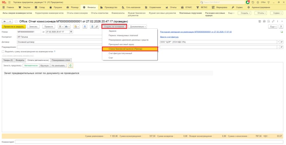286x145 pixels.
Task: Expand the print icon dropdown in the document toolbar
Action: point(67,27)
